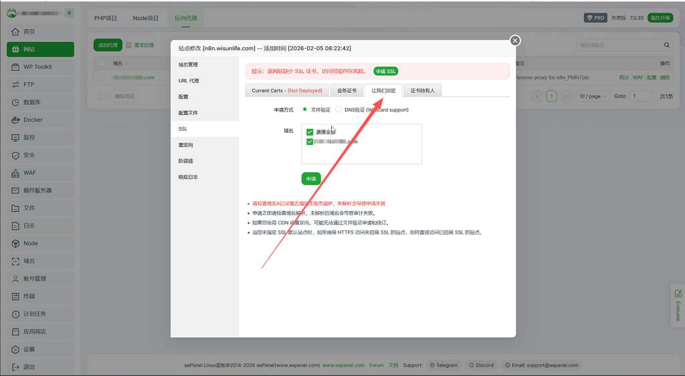
Task: Open the Current Certs tab
Action: coord(287,91)
